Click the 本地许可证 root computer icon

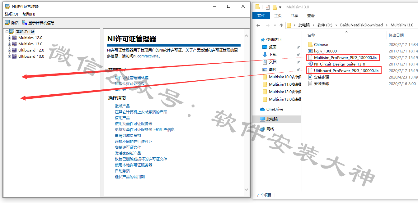click(x=12, y=32)
